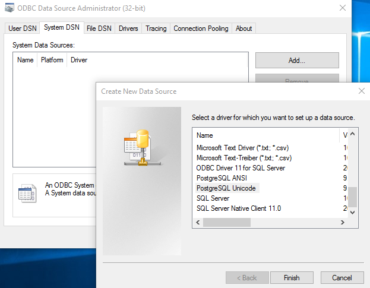Click the horizontal scroll left arrow
Viewport: 370px width, 288px height.
point(198,223)
